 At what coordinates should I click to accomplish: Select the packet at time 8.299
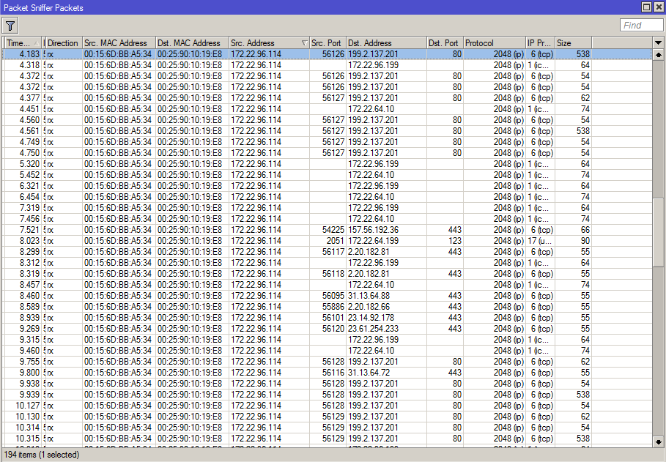tap(327, 252)
